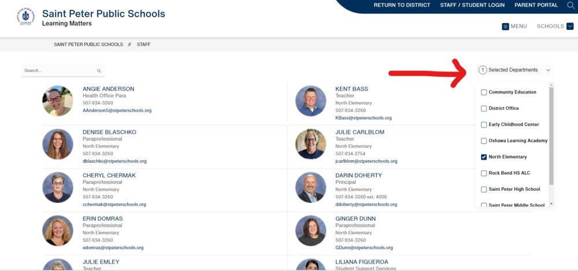Click the SAINT PETER PUBLIC SCHOOLS breadcrumb
The width and height of the screenshot is (578, 271).
click(x=88, y=44)
